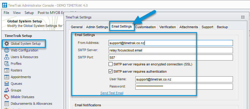Screen dimensions: 250x109
Task: Select Profiles label in sidebar
Action: click(16, 64)
